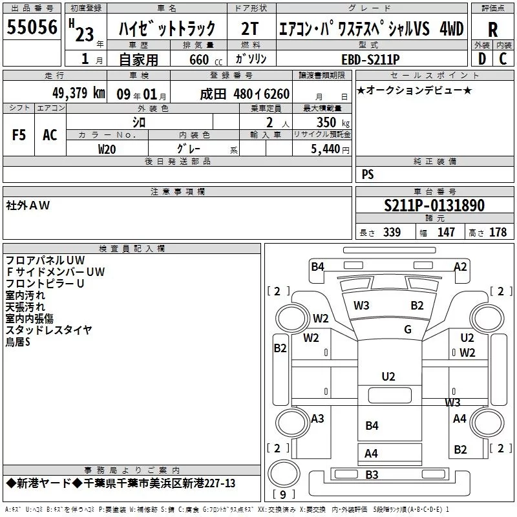This screenshot has height=517, width=517.
Task: Click the rear-left wheel near A3
Action: pyautogui.click(x=292, y=423)
